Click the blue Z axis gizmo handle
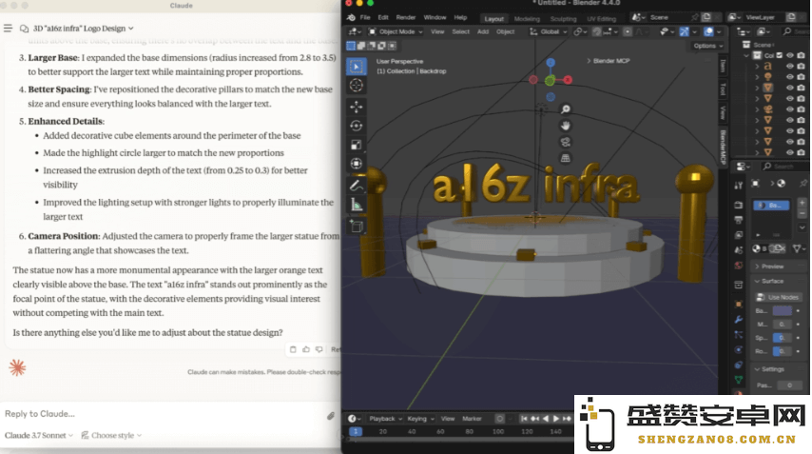The width and height of the screenshot is (812, 454). (x=551, y=62)
